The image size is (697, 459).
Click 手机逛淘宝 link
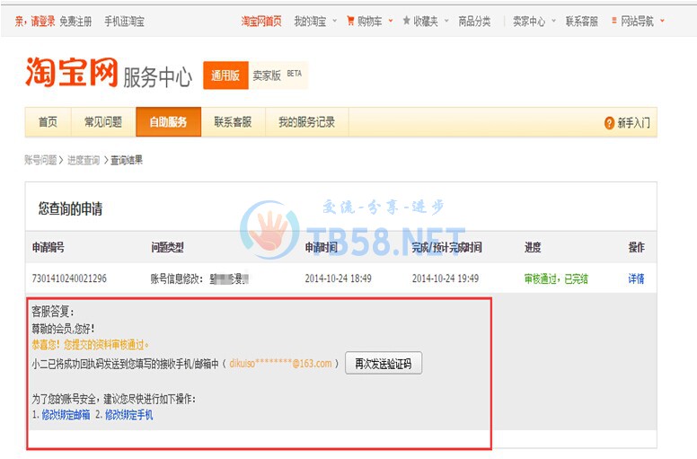pos(125,21)
